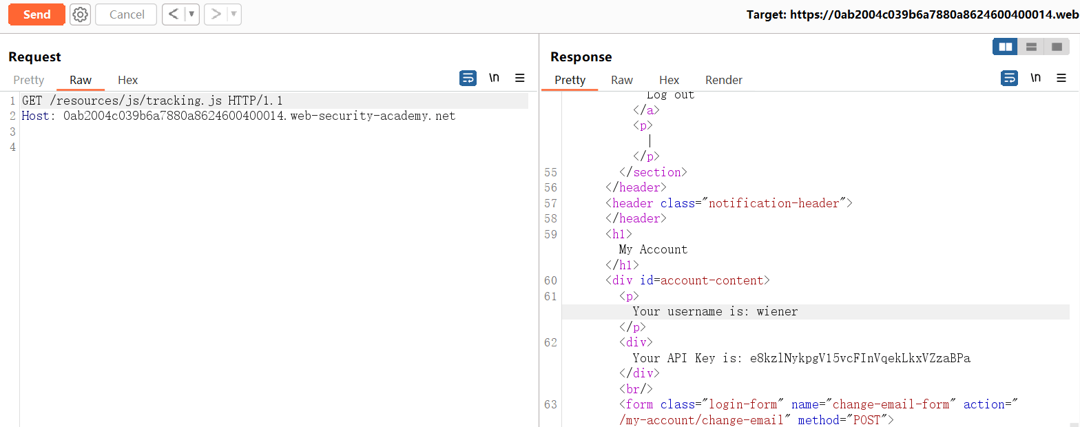Click the GET request line in editor

point(152,101)
